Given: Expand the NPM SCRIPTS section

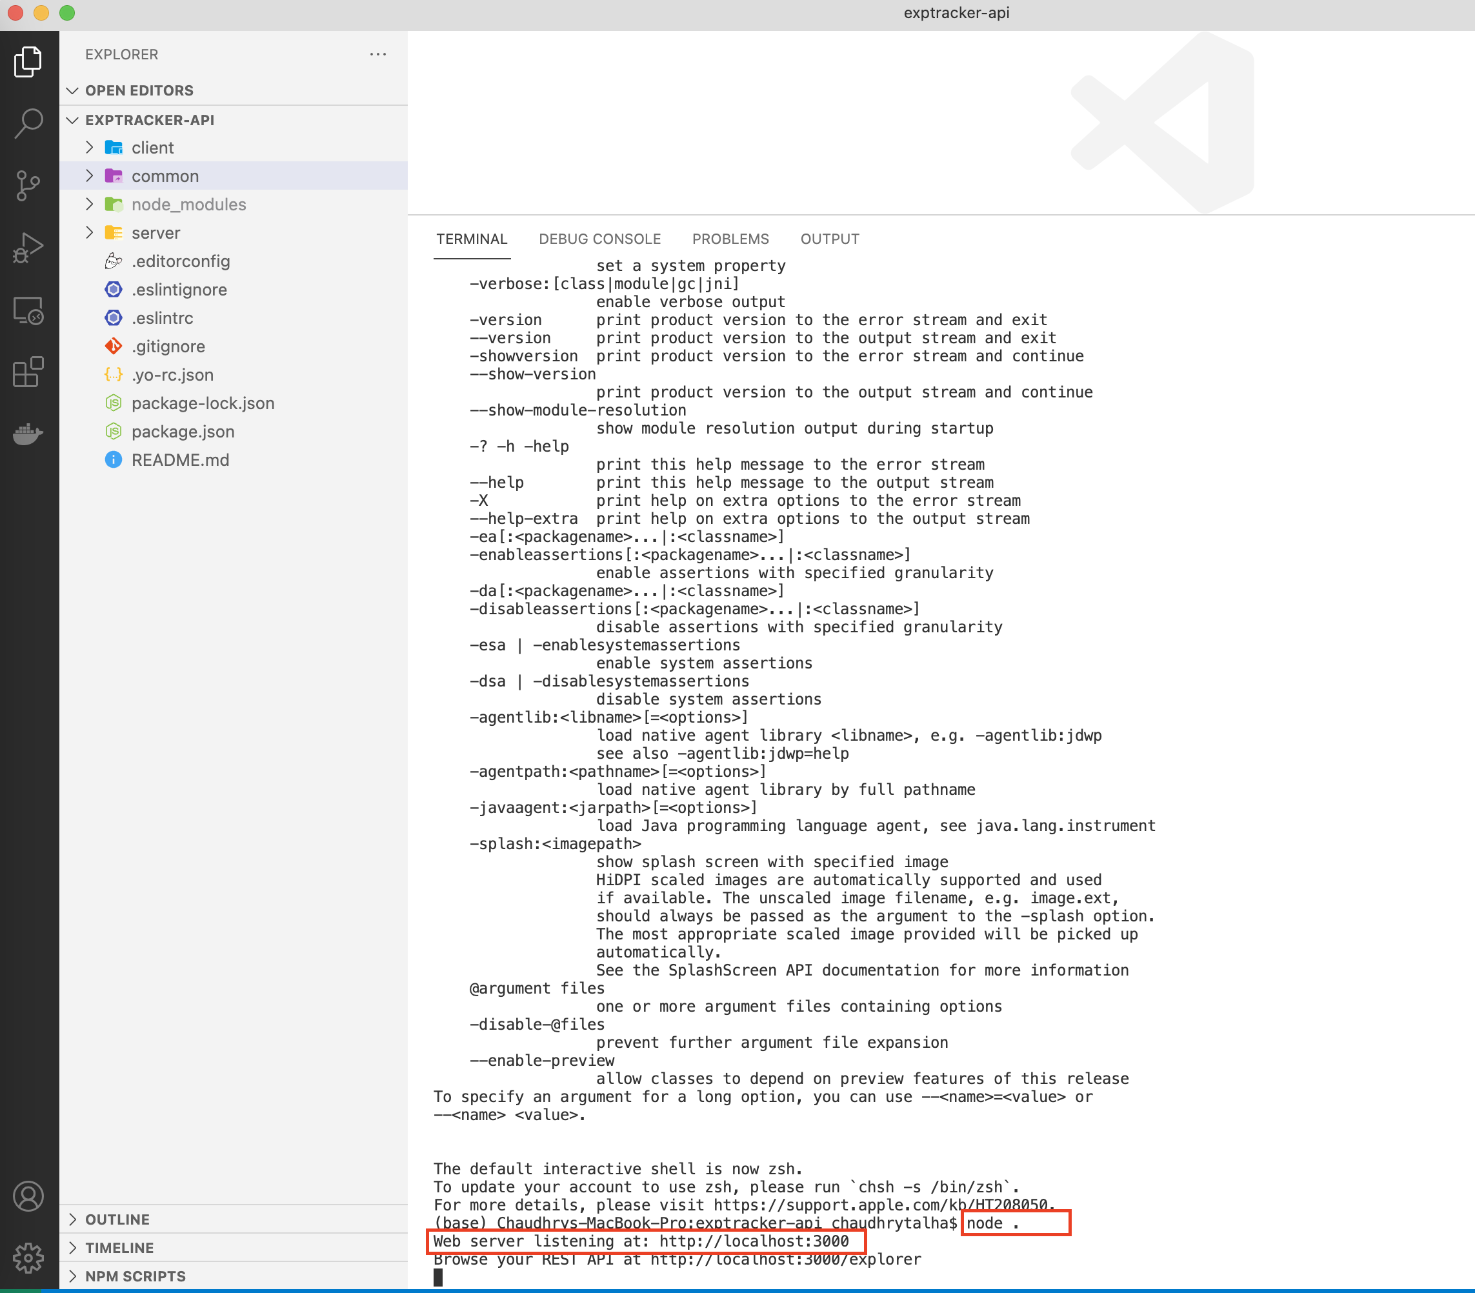Looking at the screenshot, I should [135, 1276].
